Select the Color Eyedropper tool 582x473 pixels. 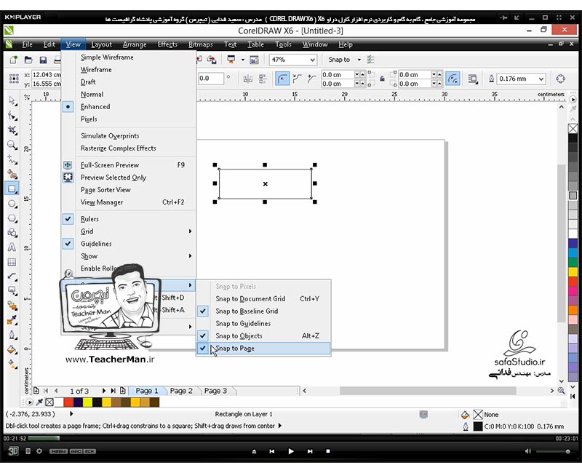pos(12,319)
